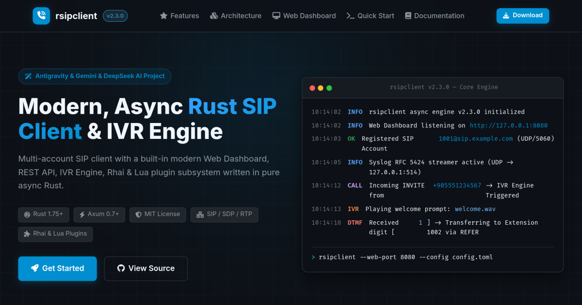Click the green dot in terminal window

click(x=329, y=88)
